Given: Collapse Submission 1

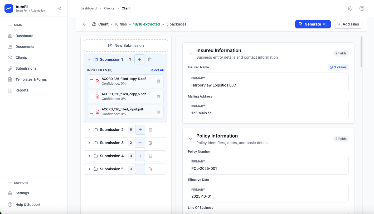Looking at the screenshot, I should 89,59.
